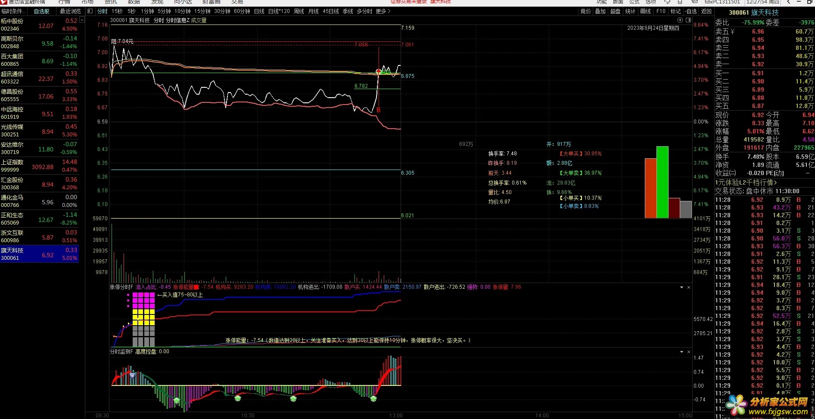Open the 最近浏览 tab
Screen dimensions: 815x419
pyautogui.click(x=70, y=11)
